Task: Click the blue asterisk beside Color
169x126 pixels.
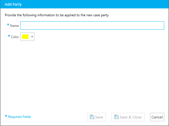Action: tap(9, 36)
